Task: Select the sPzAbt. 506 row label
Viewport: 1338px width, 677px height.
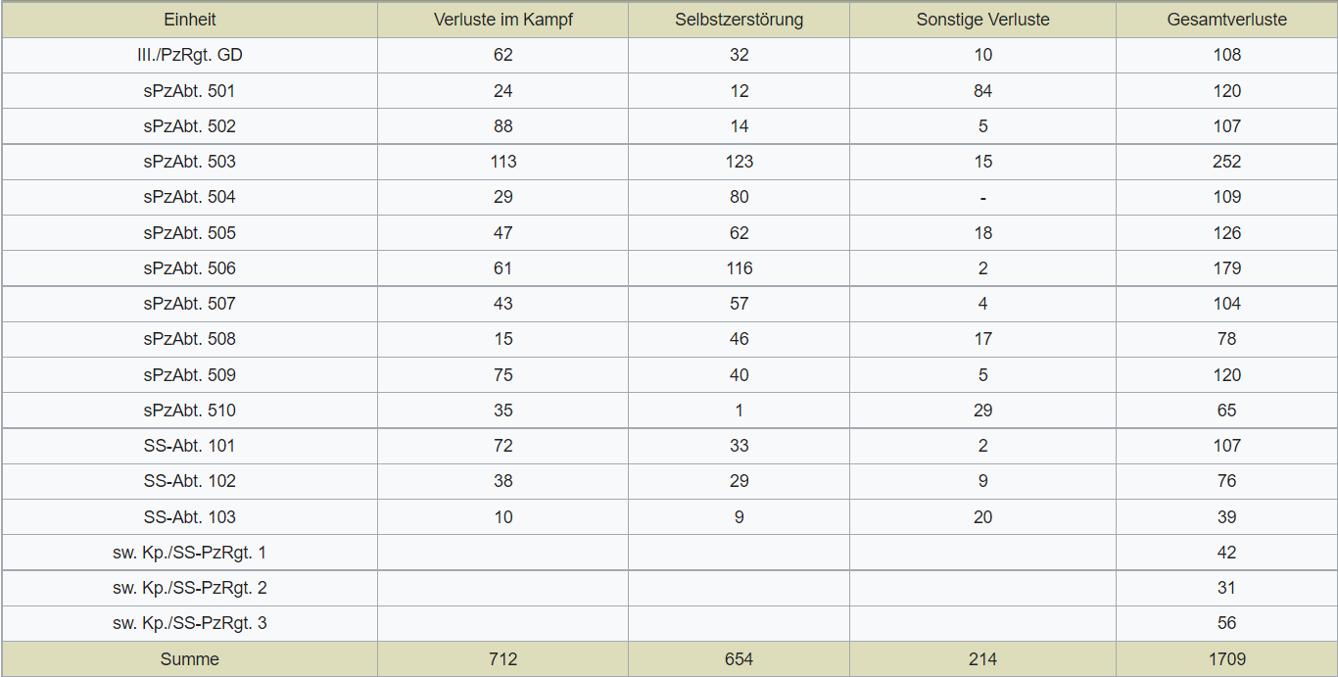Action: pyautogui.click(x=189, y=268)
